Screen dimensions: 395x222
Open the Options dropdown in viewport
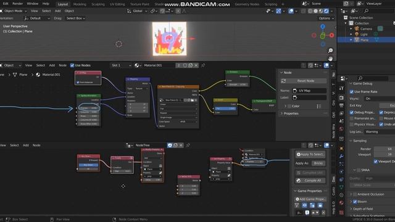[x=326, y=18]
